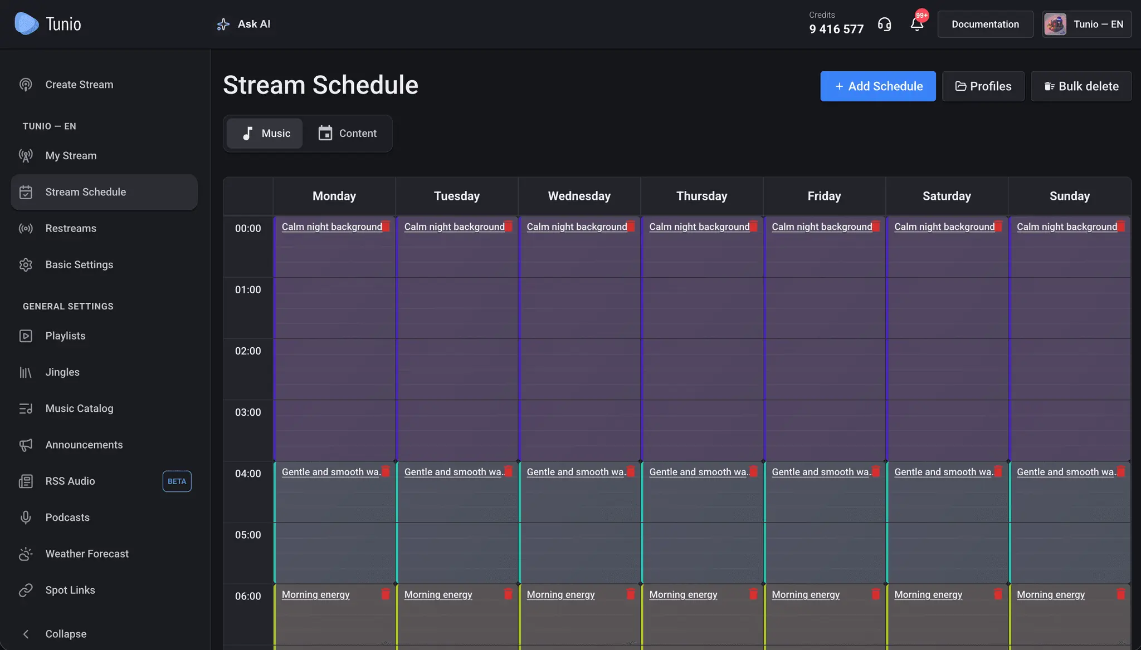Open Saturday's Gentle and smooth entry
The image size is (1141, 650).
pyautogui.click(x=944, y=471)
